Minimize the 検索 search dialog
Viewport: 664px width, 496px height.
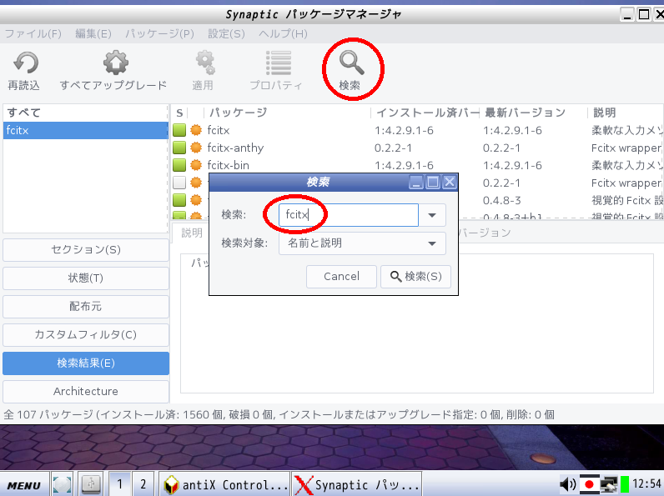(x=416, y=183)
